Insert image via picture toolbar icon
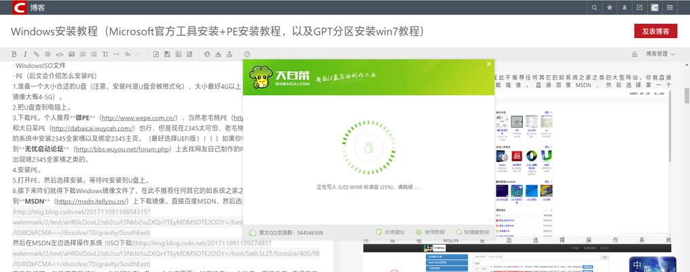 [71, 54]
